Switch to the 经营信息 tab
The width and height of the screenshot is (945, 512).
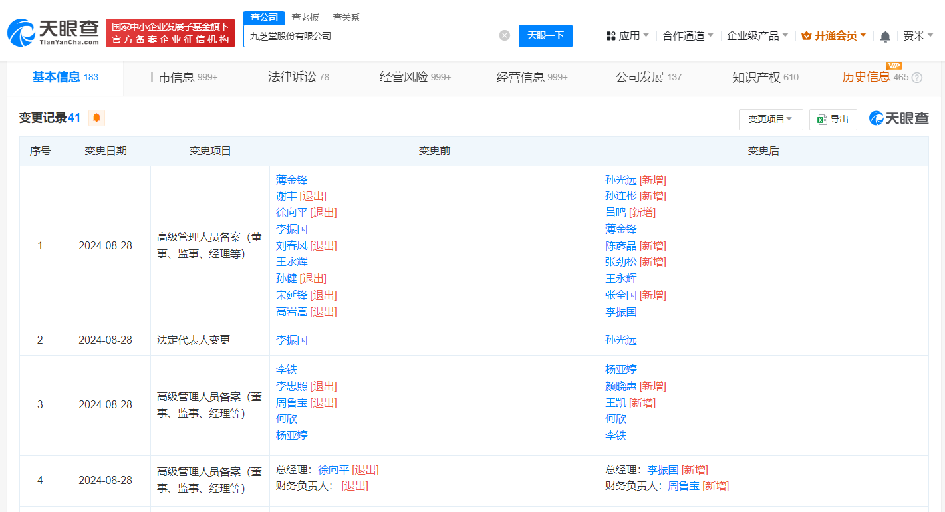532,77
